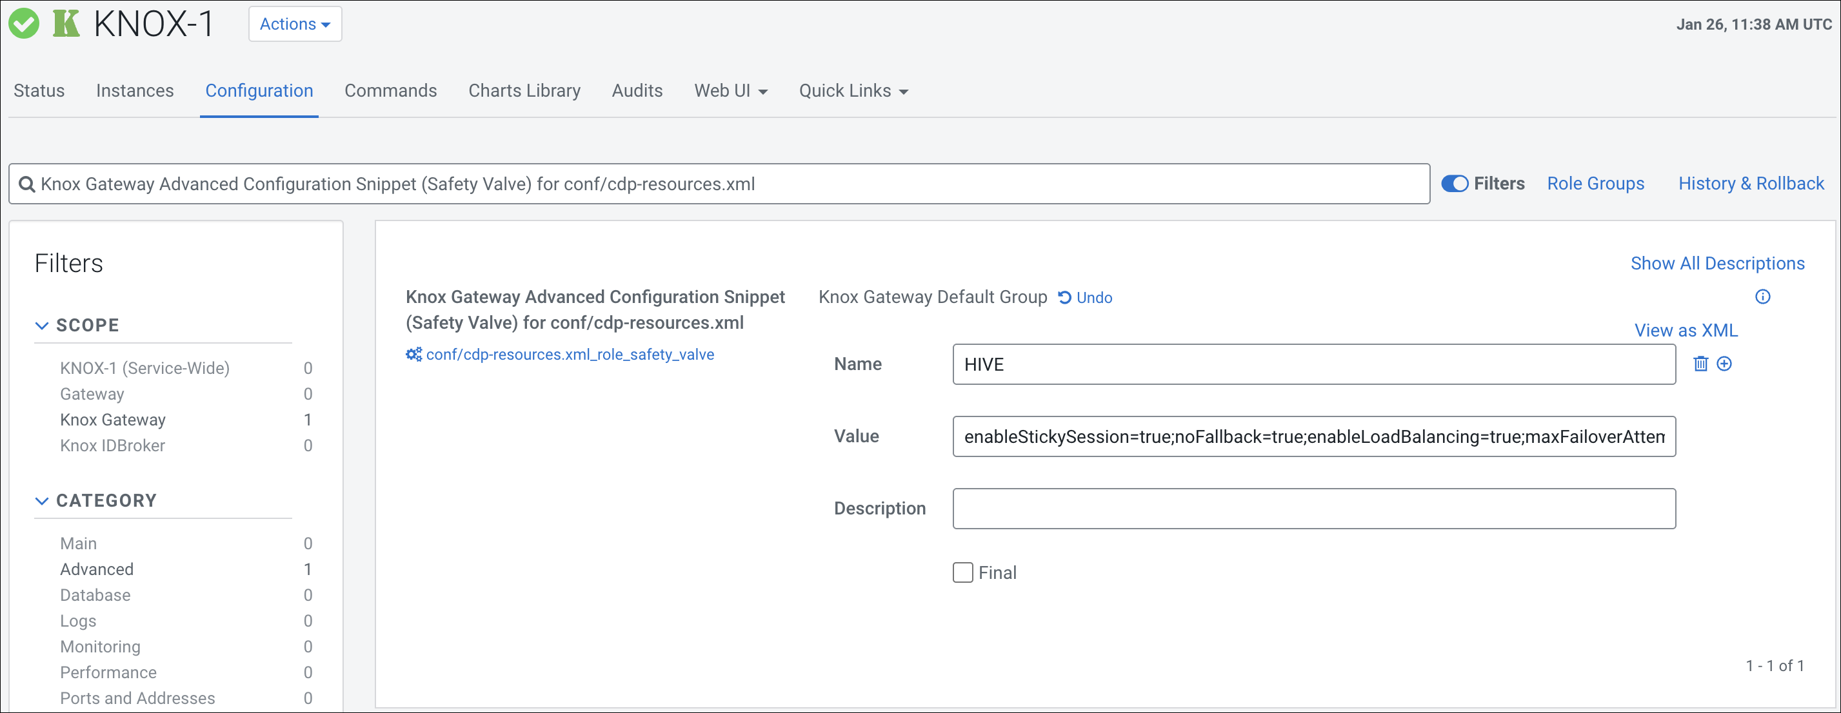
Task: Collapse the CATEGORY filter section
Action: click(x=42, y=501)
